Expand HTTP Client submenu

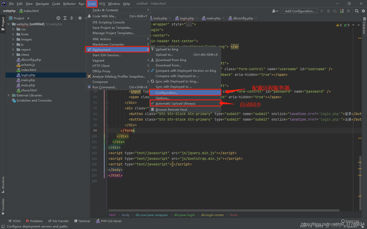118,66
